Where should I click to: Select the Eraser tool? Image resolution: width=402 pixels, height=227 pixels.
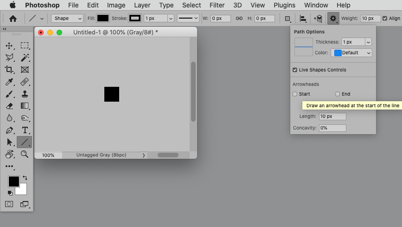pos(9,106)
